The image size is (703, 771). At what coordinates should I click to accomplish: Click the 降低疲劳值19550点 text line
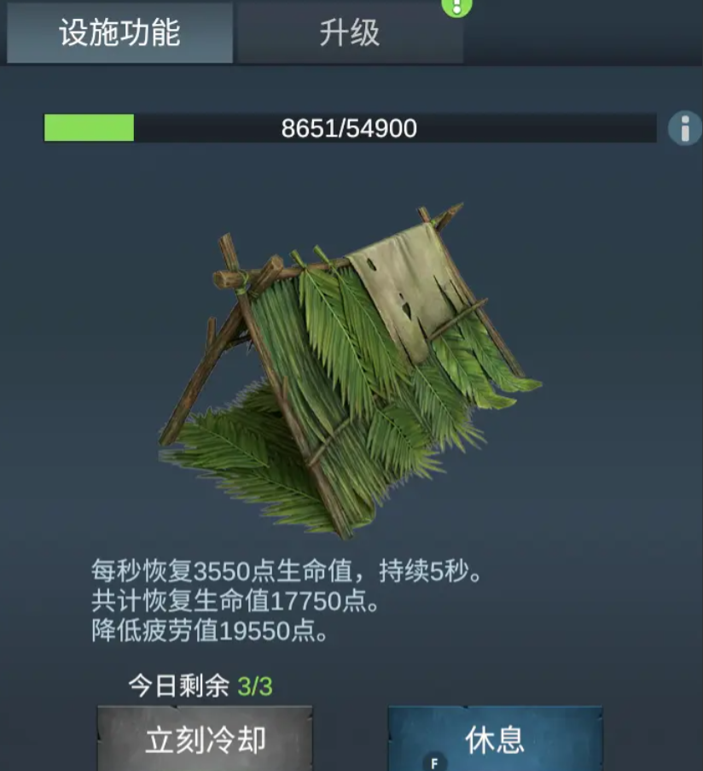210,630
